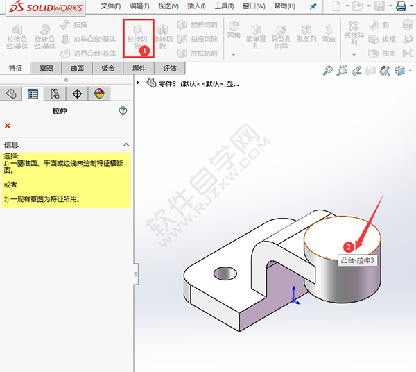Cancel the 拉伸 command with red X
The image size is (416, 372).
8,126
